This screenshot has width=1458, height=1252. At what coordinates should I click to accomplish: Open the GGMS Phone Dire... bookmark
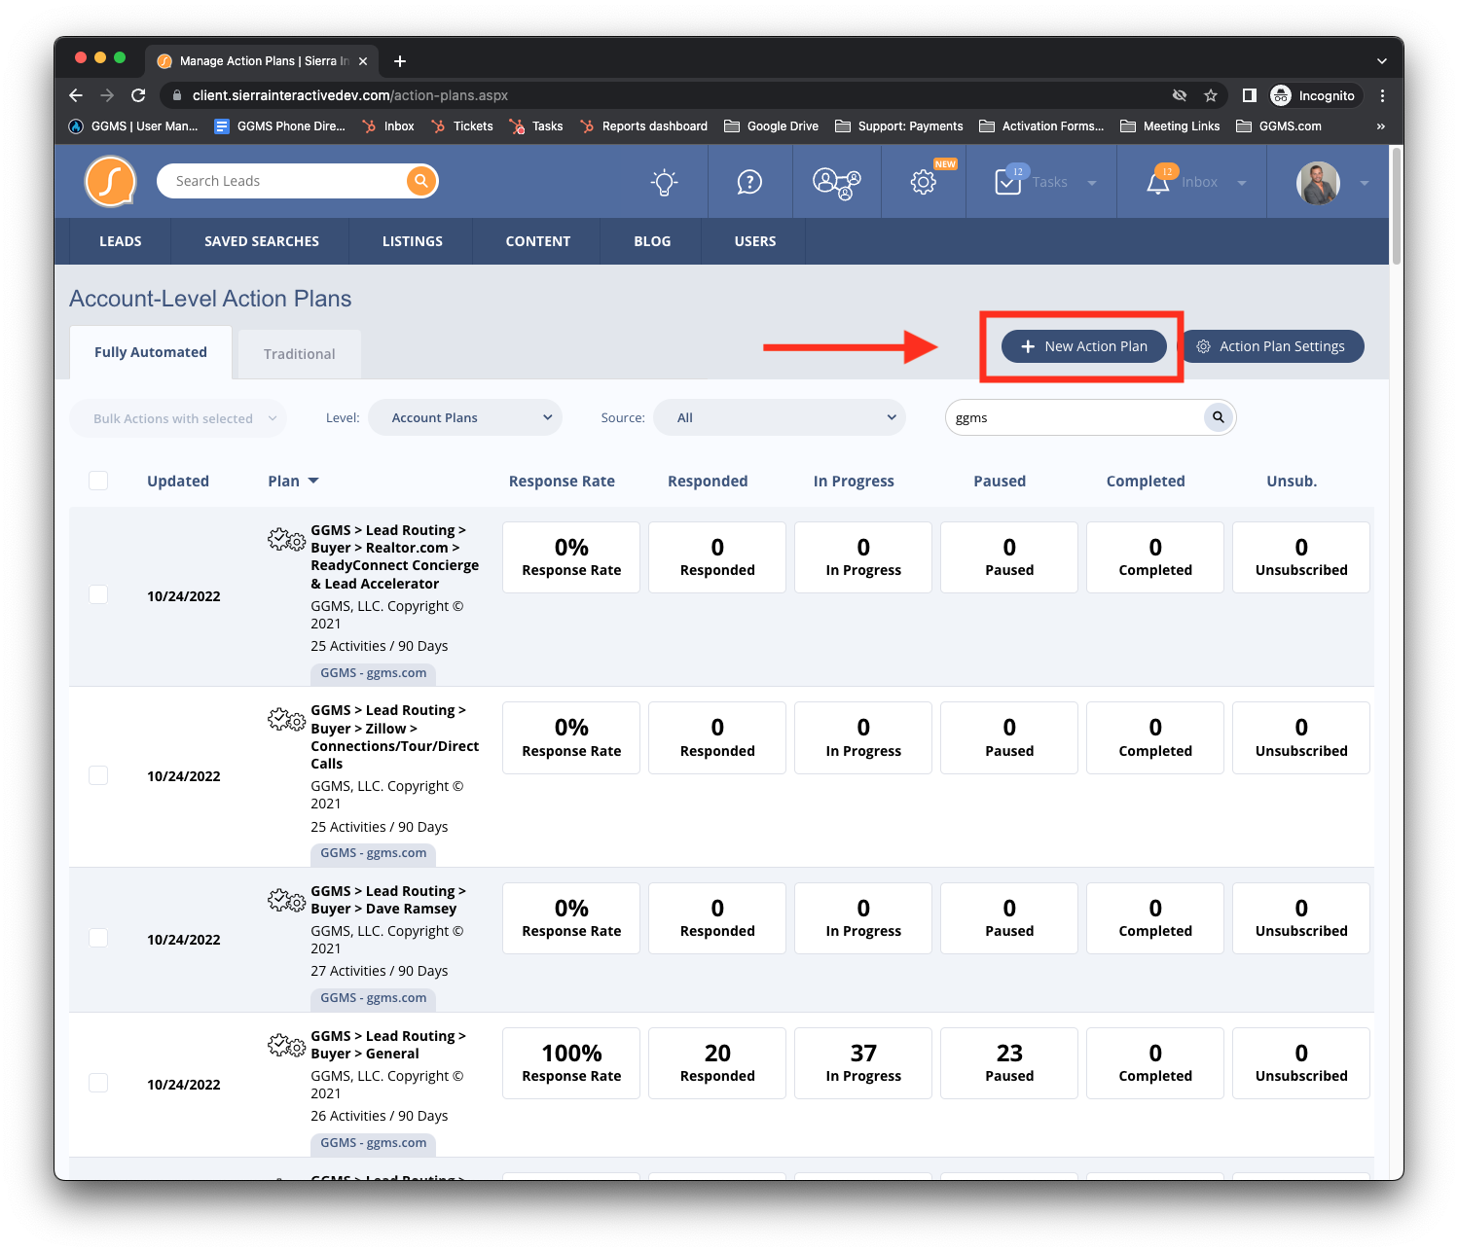point(279,126)
